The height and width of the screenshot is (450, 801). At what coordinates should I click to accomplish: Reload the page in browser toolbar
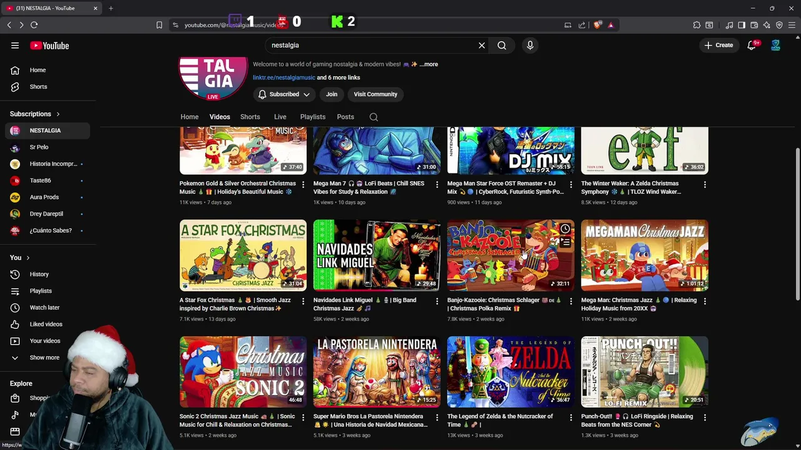34,25
